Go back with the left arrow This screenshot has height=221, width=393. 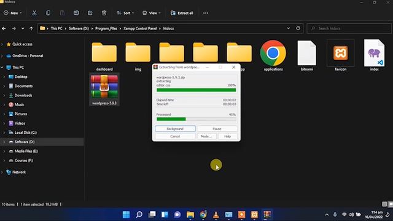click(x=4, y=29)
